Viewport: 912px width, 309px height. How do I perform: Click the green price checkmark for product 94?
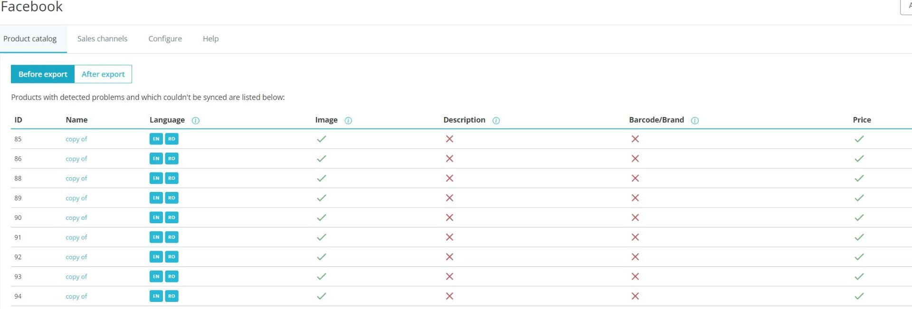pyautogui.click(x=859, y=296)
